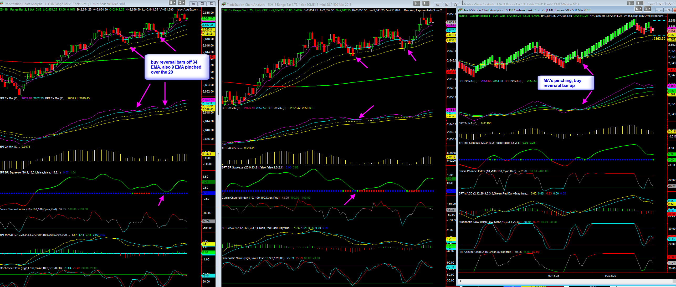Minimize the Range Bar 2 chart window
This screenshot has height=287, width=676.
click(193, 3)
